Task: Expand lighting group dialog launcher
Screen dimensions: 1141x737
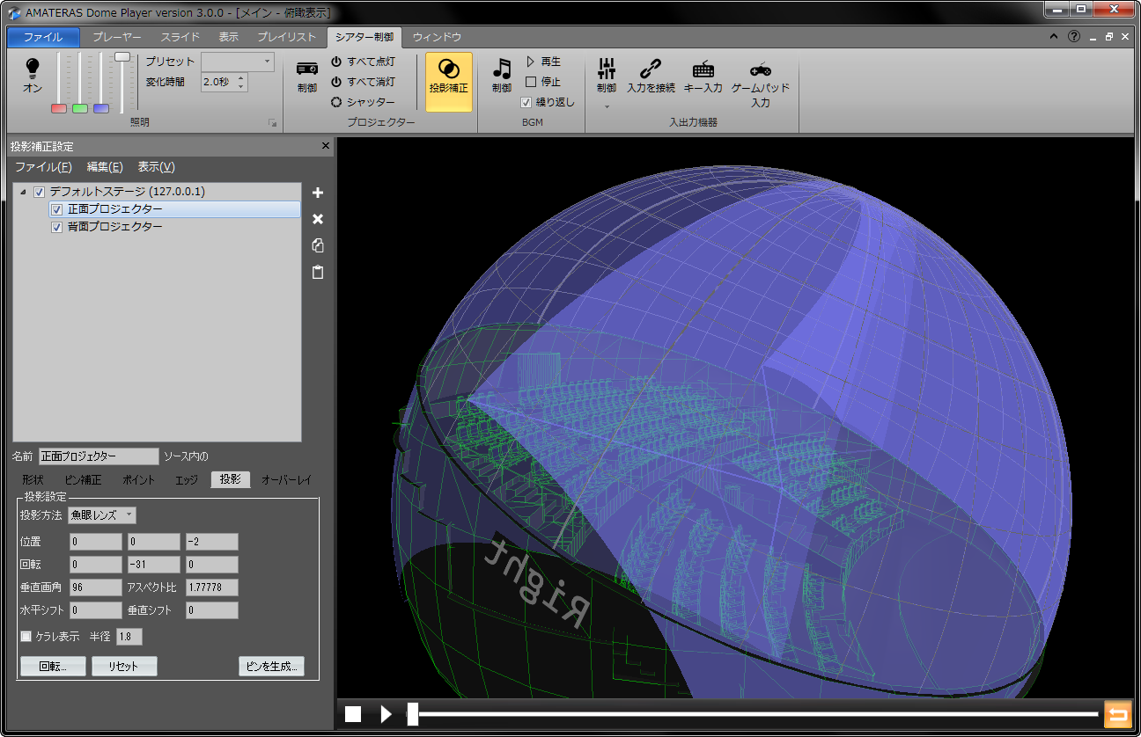Action: [x=272, y=124]
